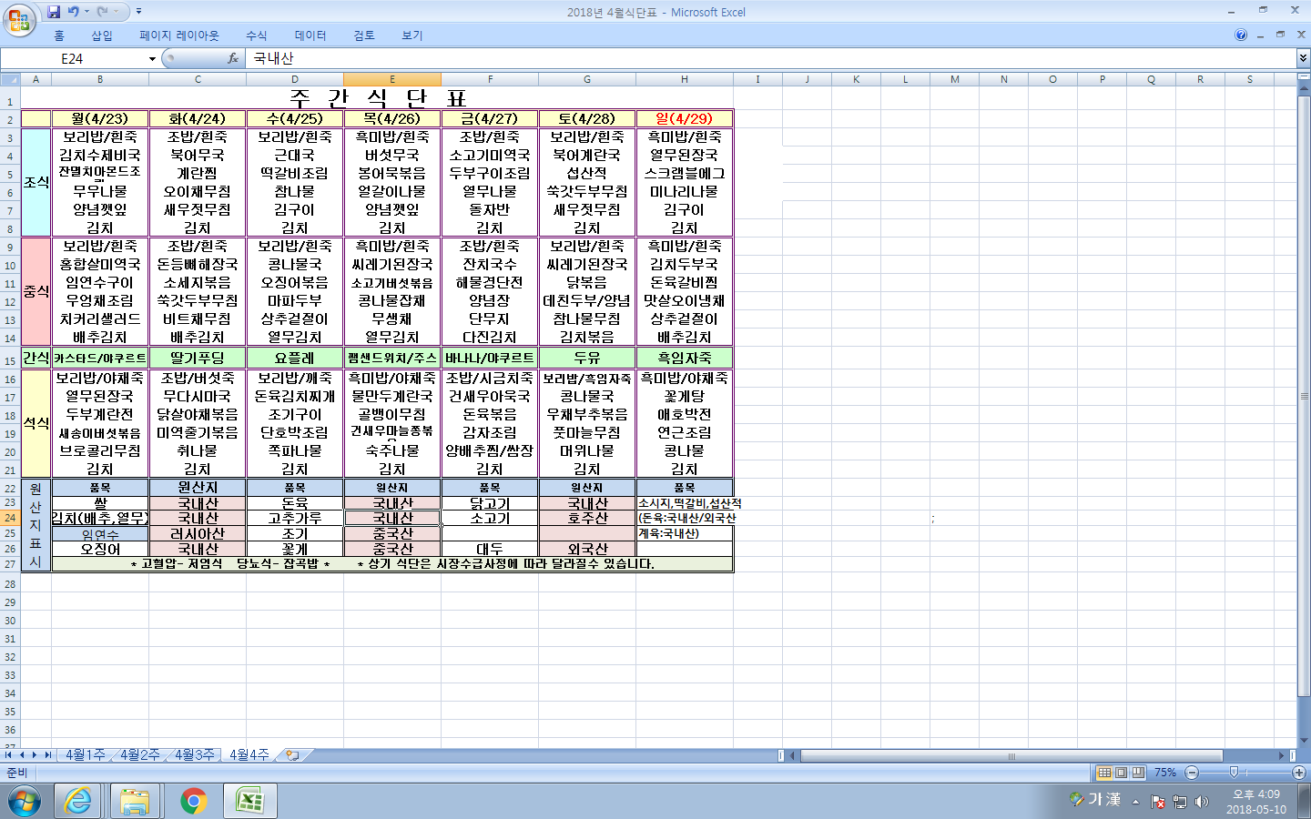Open Excel Help question mark icon
Image resolution: width=1311 pixels, height=819 pixels.
tap(1240, 35)
